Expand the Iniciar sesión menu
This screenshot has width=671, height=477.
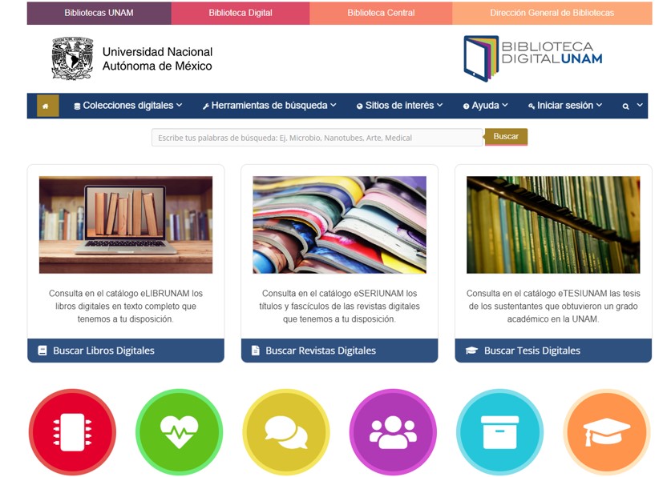pos(565,106)
